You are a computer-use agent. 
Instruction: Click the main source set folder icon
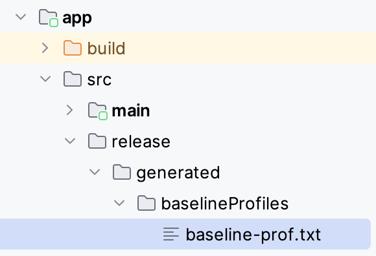(98, 111)
